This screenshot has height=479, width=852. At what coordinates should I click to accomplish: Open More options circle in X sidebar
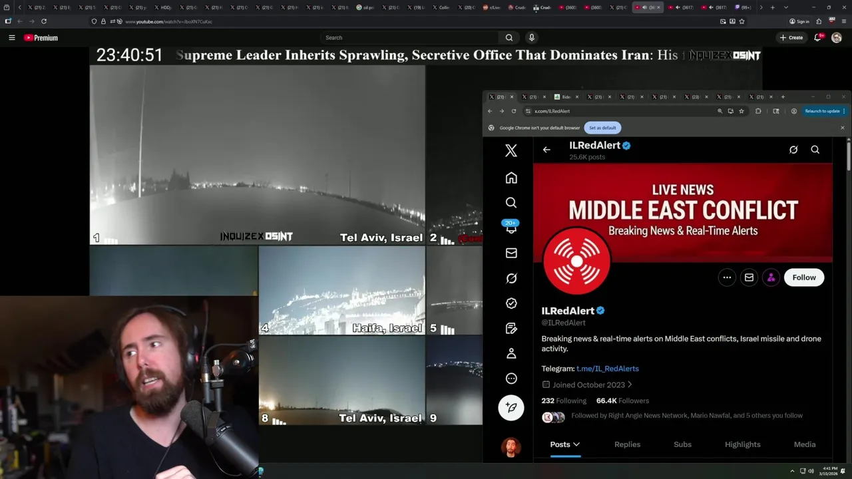(511, 379)
